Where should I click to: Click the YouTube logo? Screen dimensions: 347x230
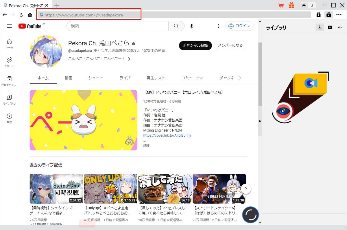tap(30, 26)
